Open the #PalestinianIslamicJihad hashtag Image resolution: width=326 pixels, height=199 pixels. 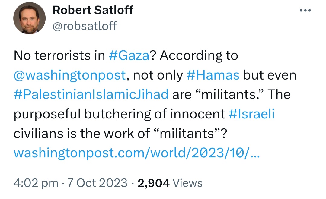pos(91,94)
